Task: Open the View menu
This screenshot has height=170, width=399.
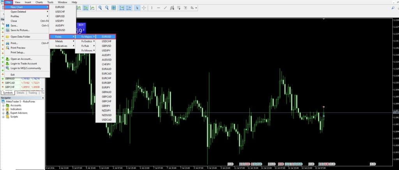Action: (18, 2)
